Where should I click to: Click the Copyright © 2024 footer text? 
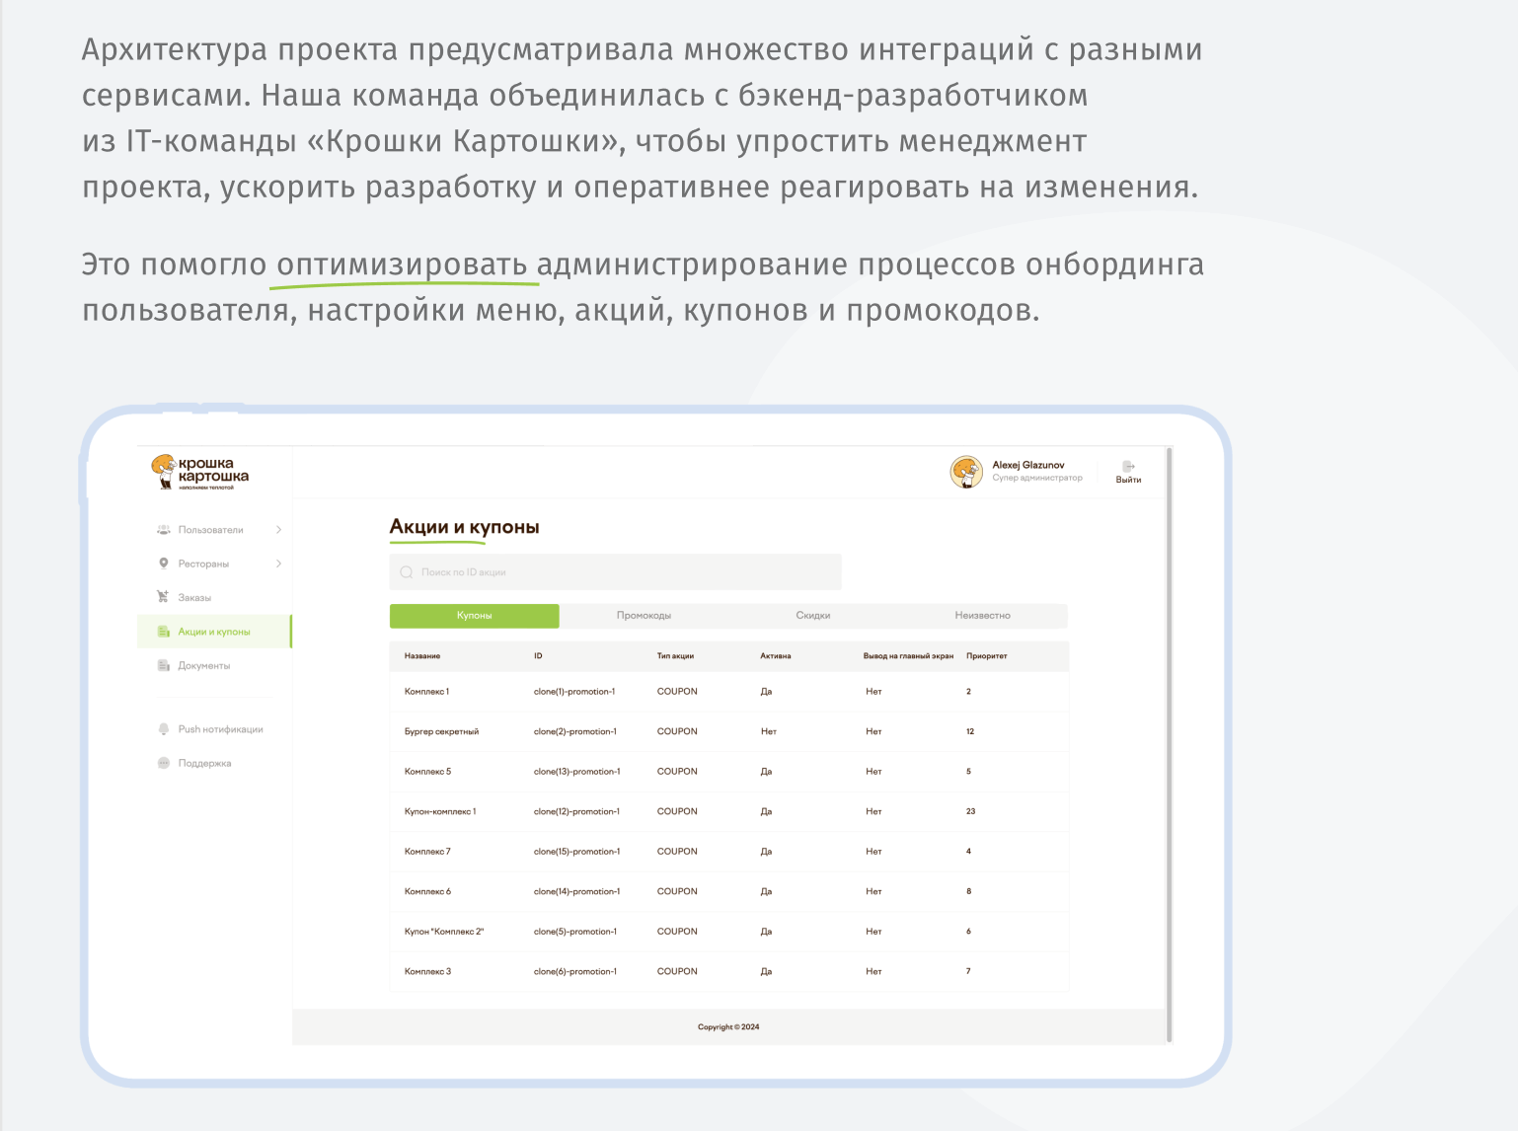tap(728, 1027)
